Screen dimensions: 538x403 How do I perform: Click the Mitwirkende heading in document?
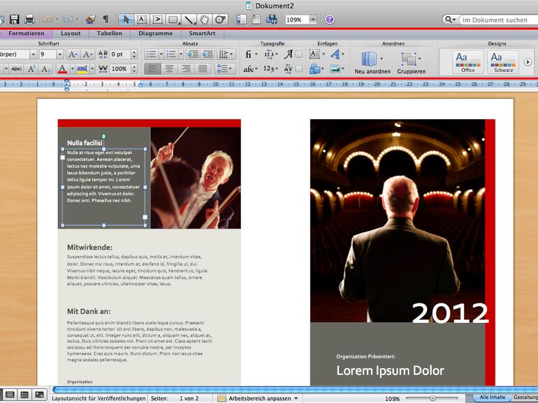(x=89, y=248)
